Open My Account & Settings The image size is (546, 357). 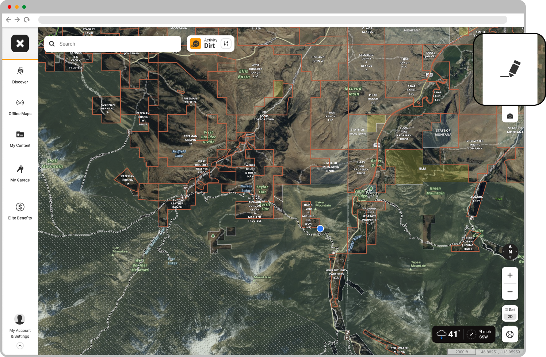point(20,326)
